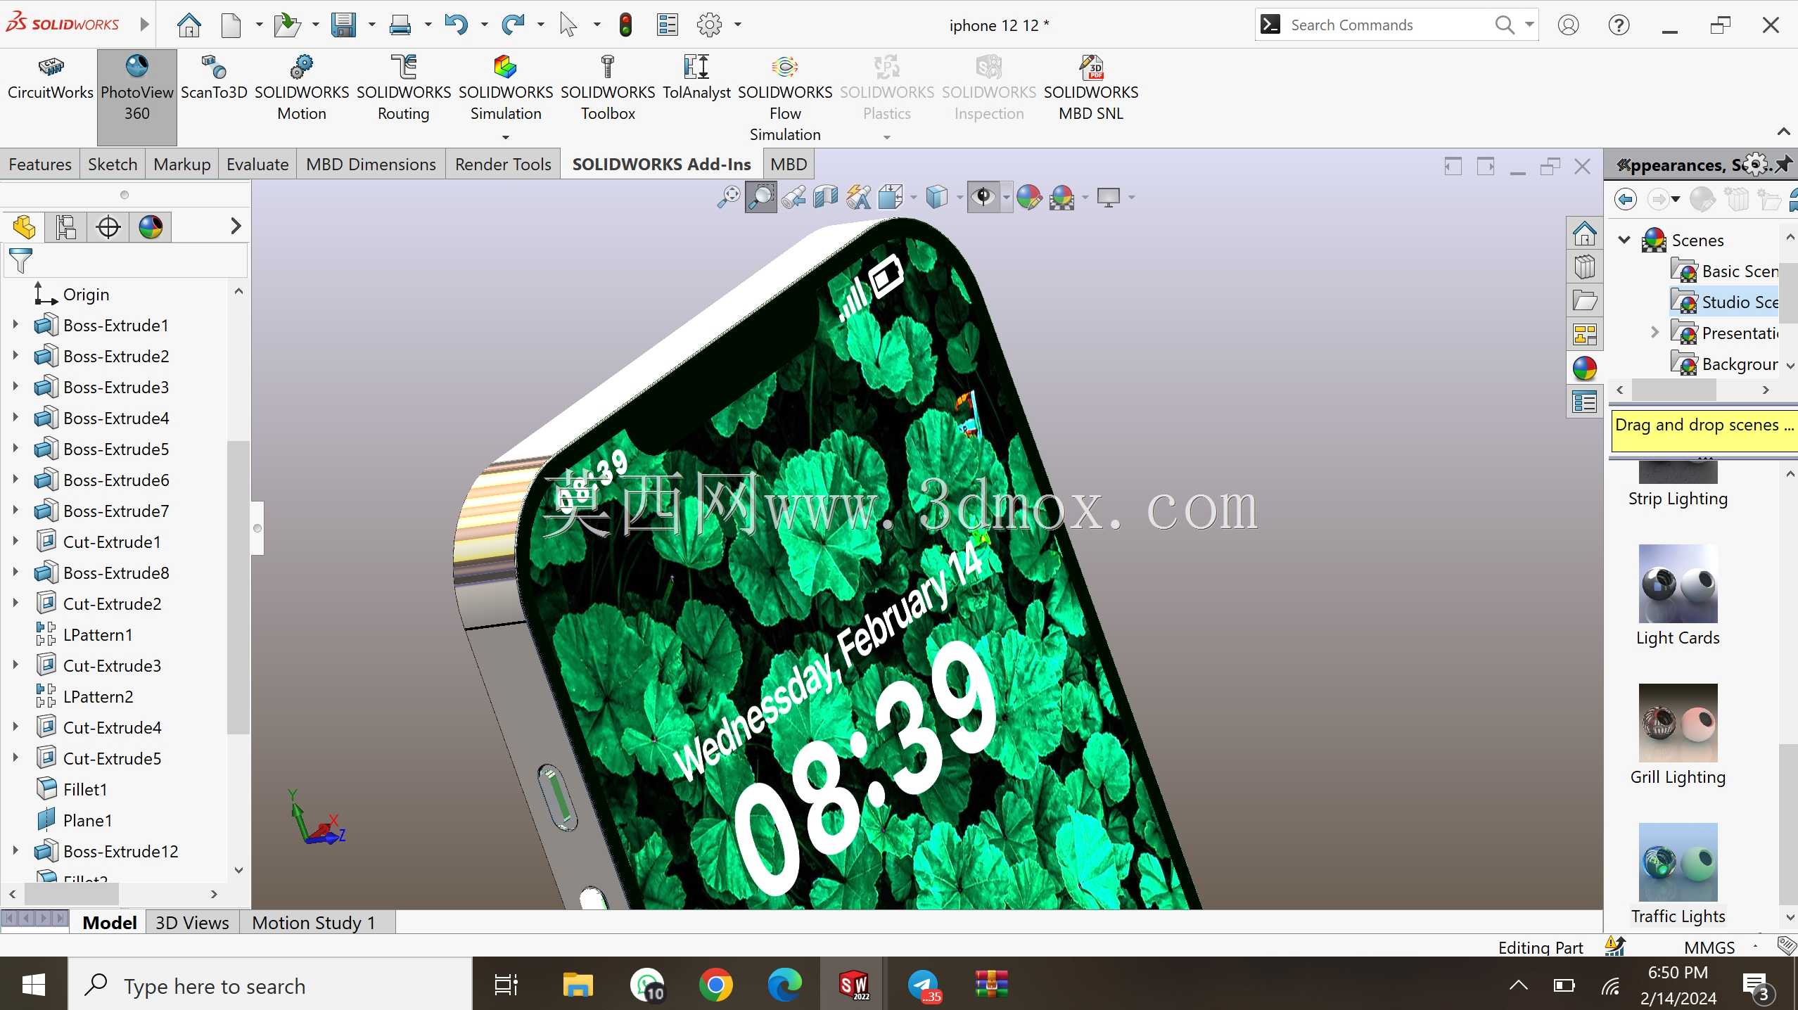Toggle the Section View tool
1798x1010 pixels.
826,198
